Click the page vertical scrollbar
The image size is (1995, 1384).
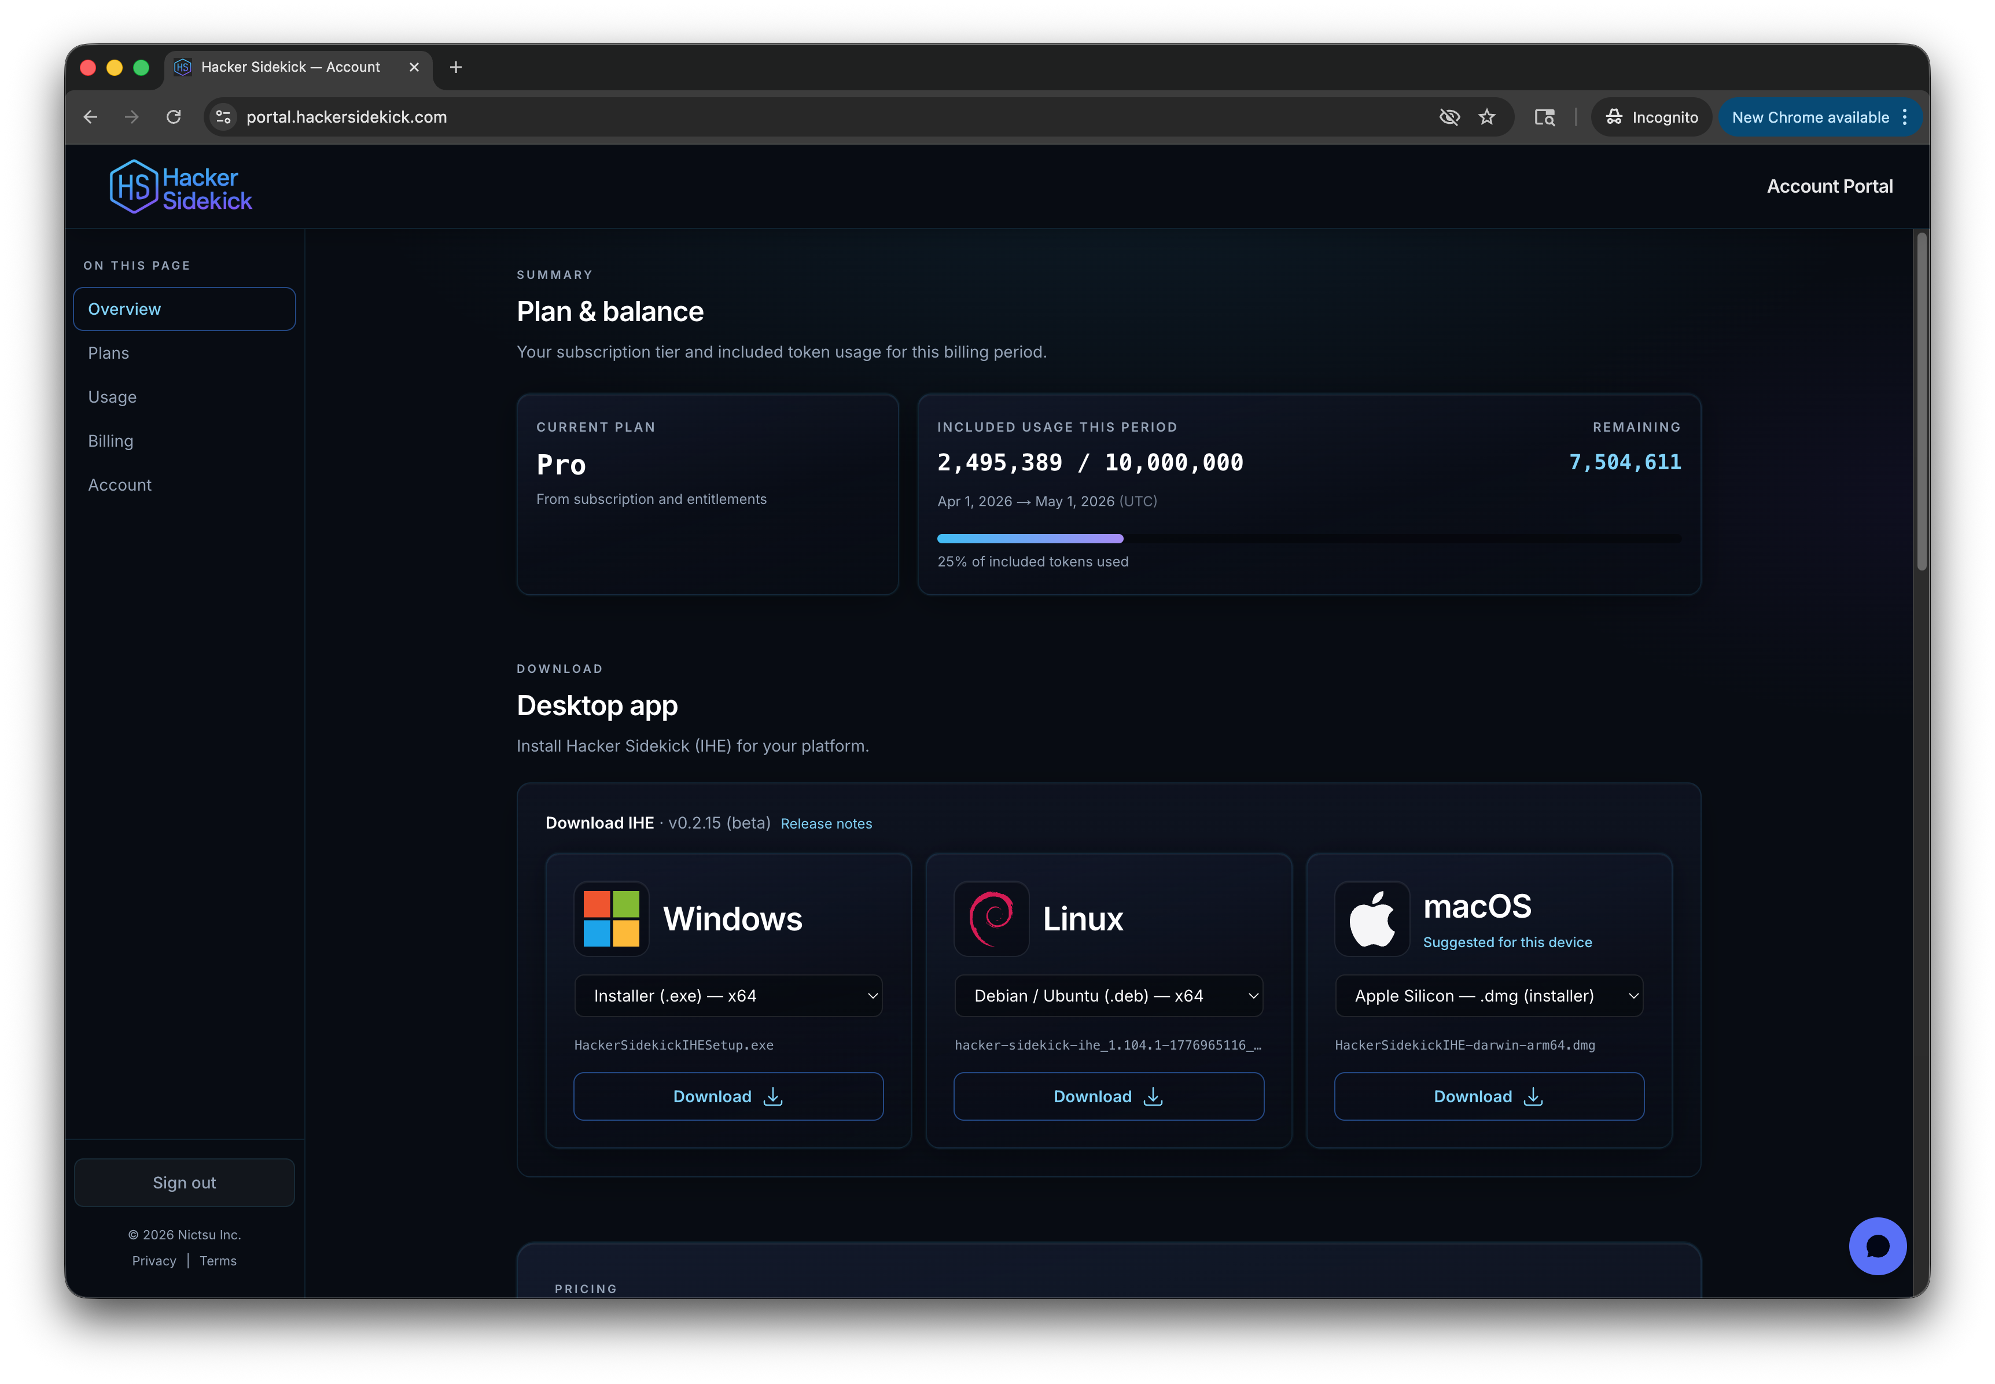click(1920, 402)
